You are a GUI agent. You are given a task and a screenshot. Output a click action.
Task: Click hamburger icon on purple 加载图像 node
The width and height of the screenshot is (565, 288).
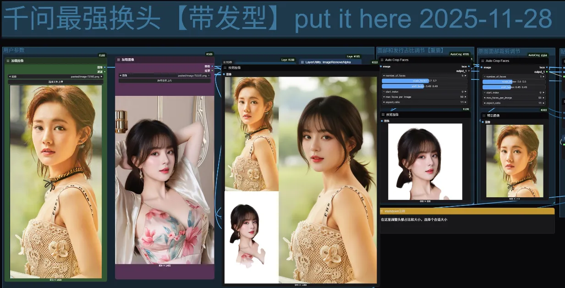[x=118, y=60]
